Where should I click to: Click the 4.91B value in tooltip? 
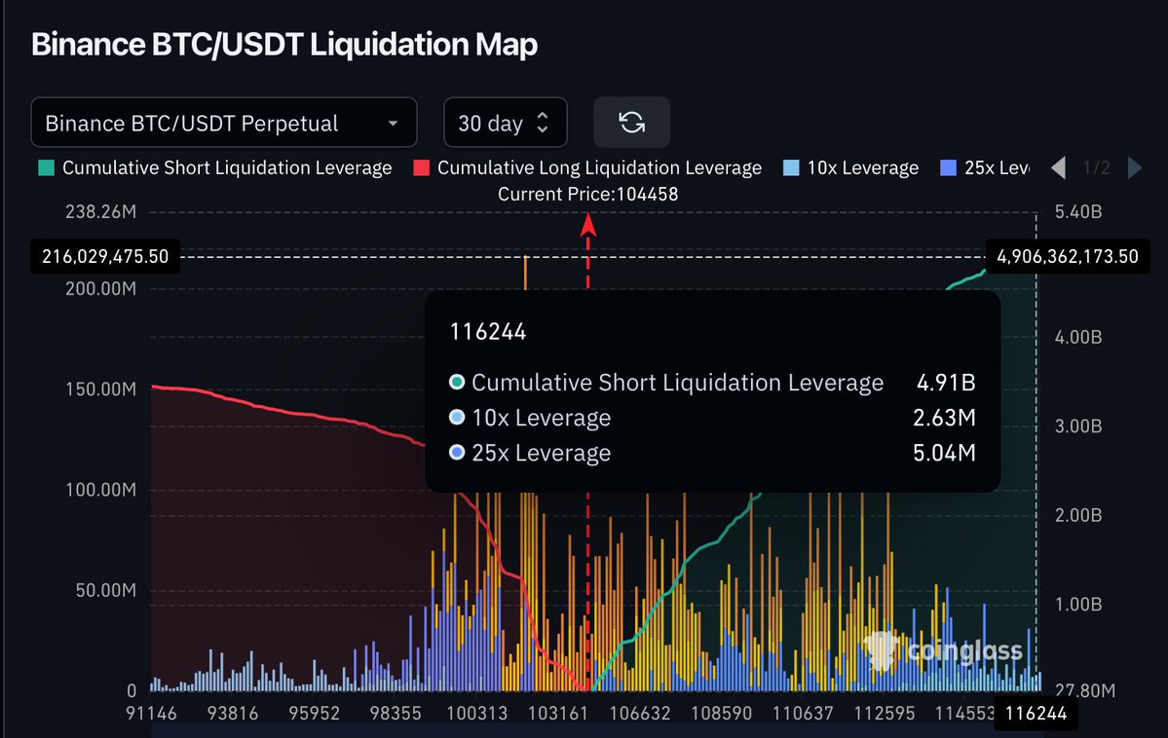(946, 382)
